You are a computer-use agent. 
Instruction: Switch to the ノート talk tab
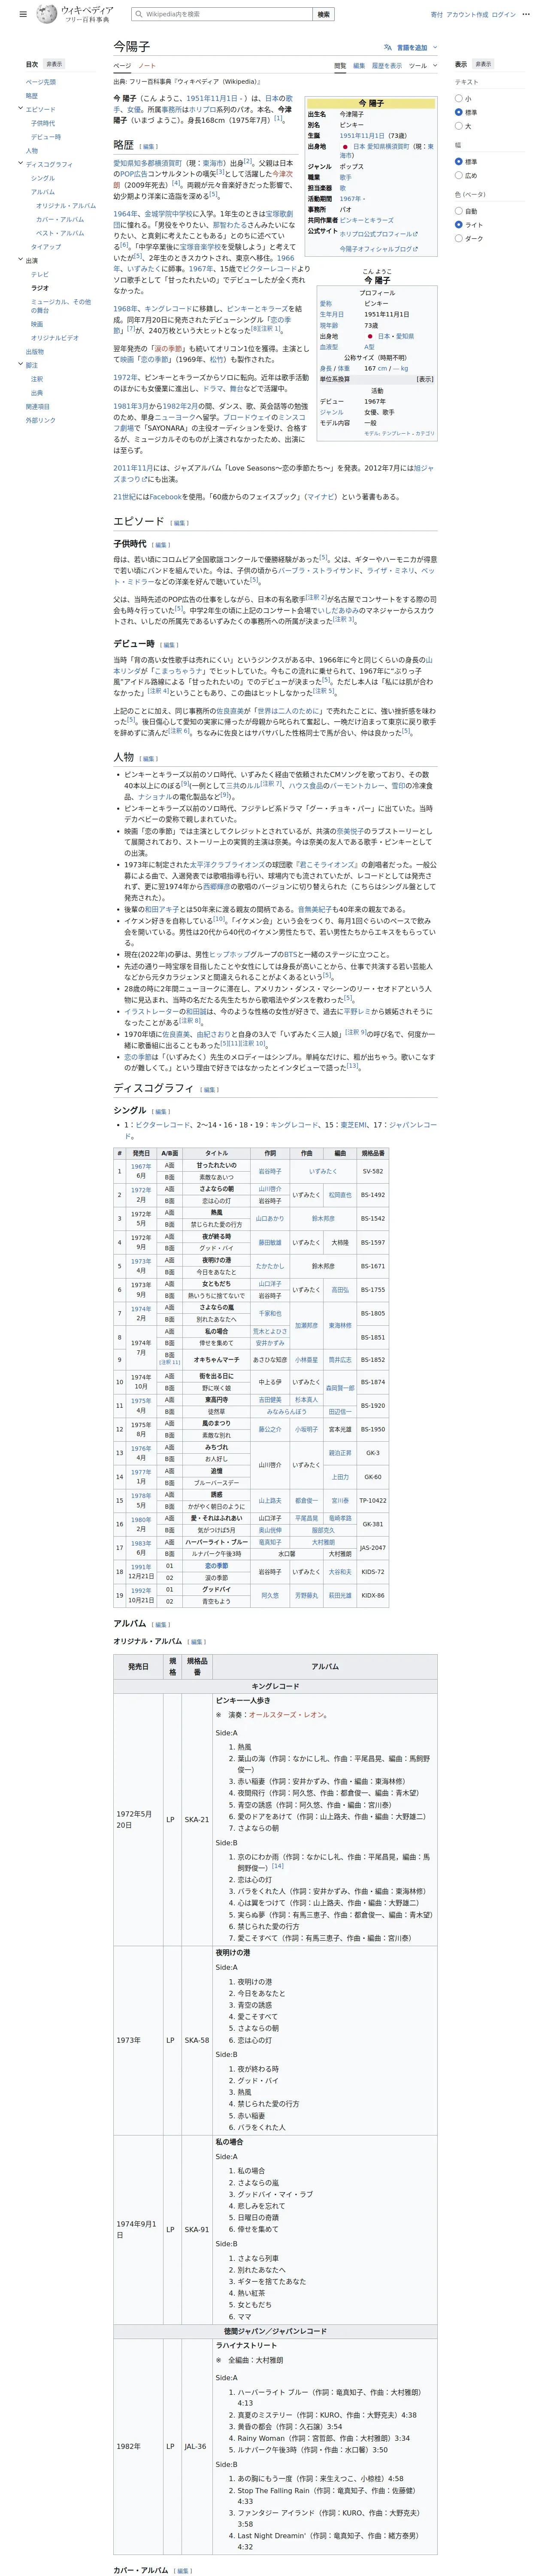point(147,66)
